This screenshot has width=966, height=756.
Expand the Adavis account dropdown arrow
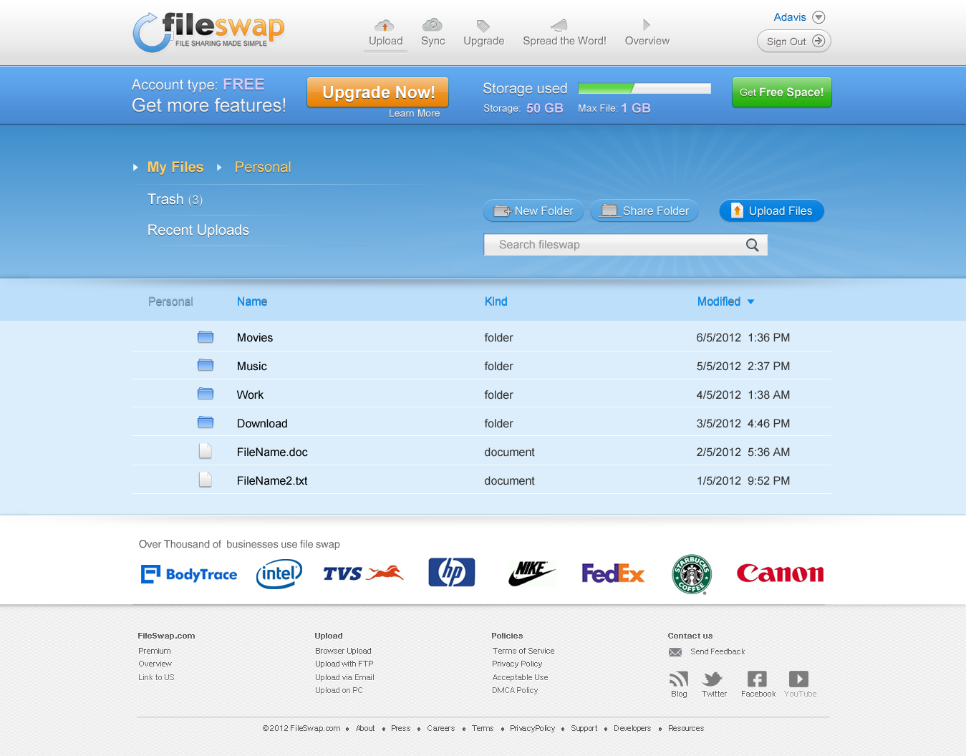[818, 17]
